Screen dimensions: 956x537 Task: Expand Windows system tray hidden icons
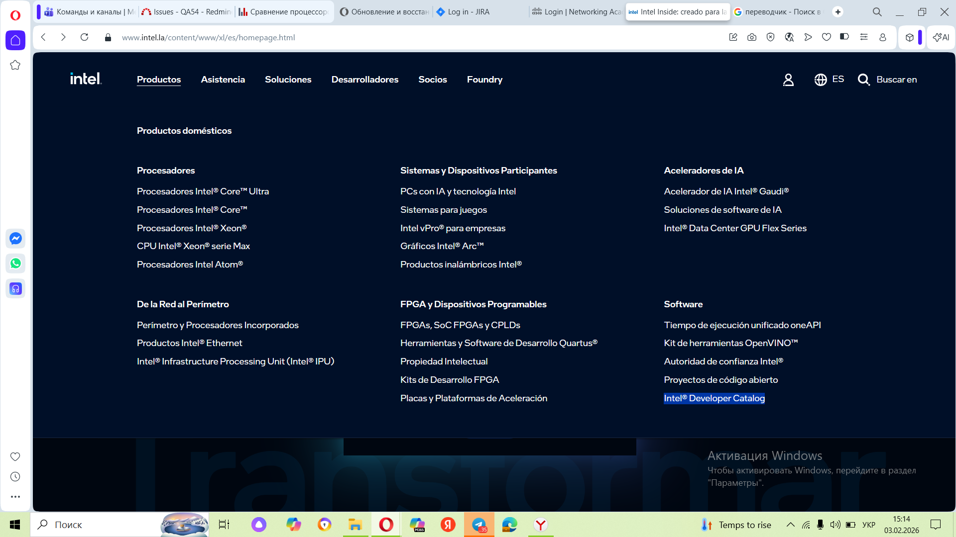pos(790,525)
